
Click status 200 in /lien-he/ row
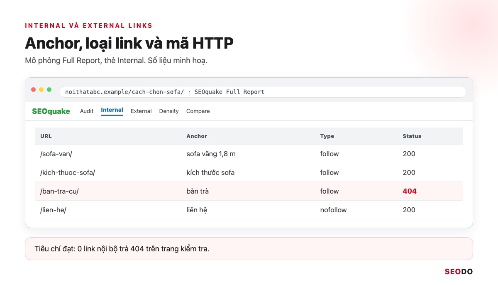point(409,210)
